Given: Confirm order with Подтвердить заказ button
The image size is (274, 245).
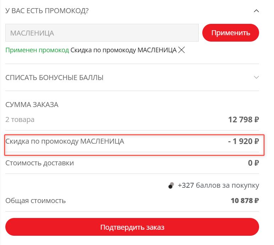Looking at the screenshot, I should (x=132, y=227).
